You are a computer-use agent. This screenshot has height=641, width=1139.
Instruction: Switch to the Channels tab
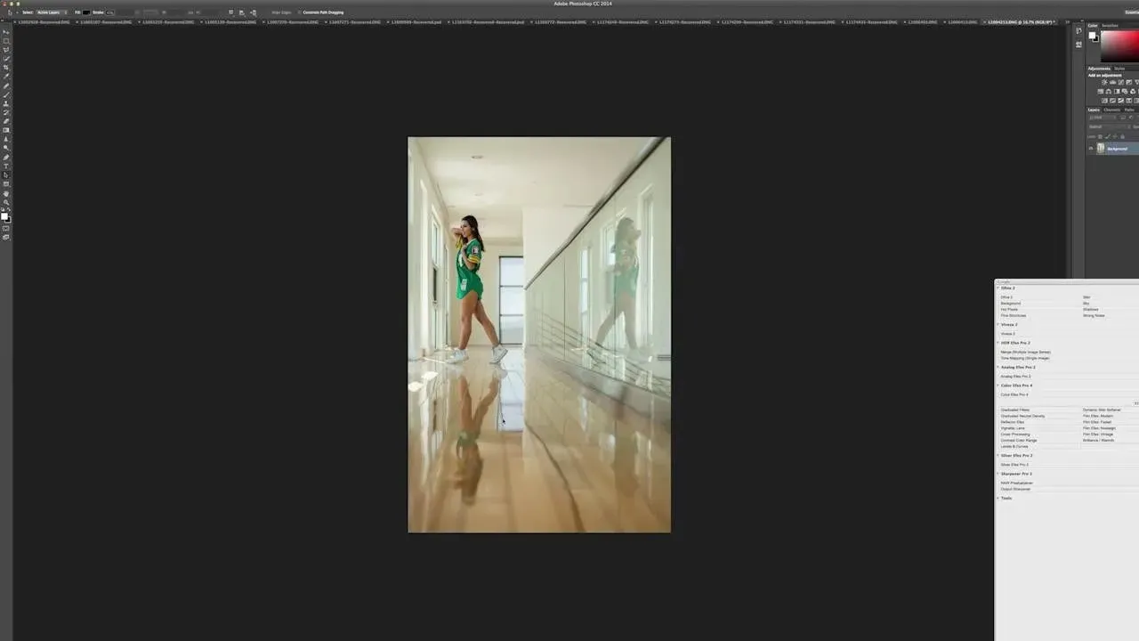(1111, 110)
